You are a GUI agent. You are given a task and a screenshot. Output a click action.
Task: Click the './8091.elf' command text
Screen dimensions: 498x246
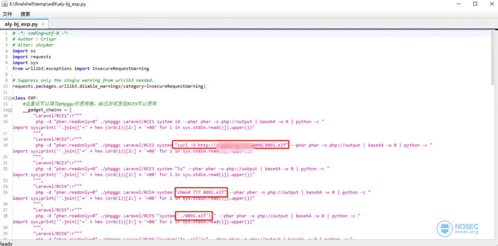[194, 216]
